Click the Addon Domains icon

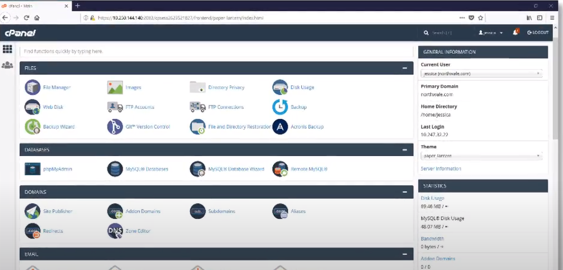point(115,211)
